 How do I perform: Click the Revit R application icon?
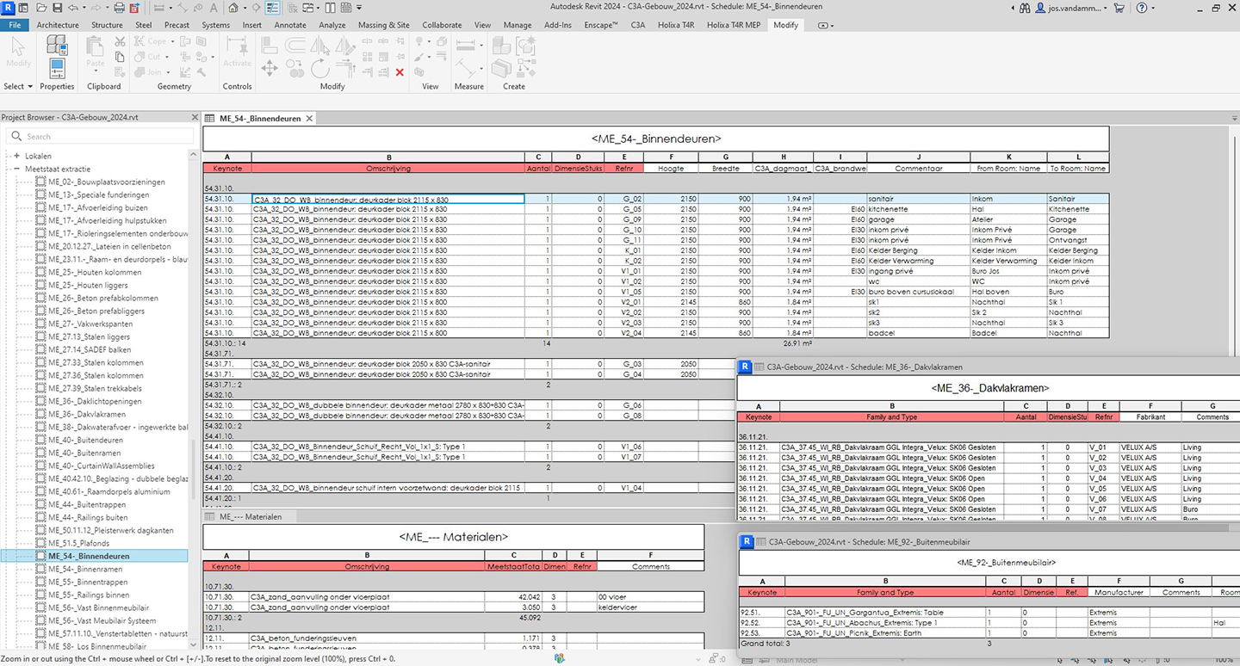coord(8,7)
